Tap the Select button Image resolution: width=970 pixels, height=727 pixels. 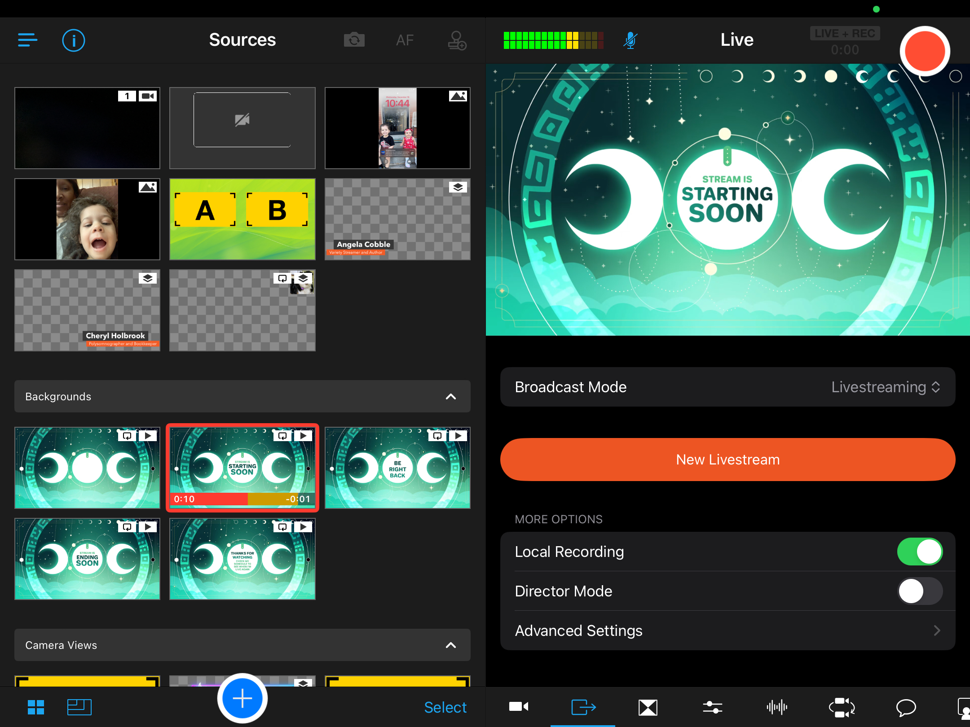pyautogui.click(x=445, y=707)
